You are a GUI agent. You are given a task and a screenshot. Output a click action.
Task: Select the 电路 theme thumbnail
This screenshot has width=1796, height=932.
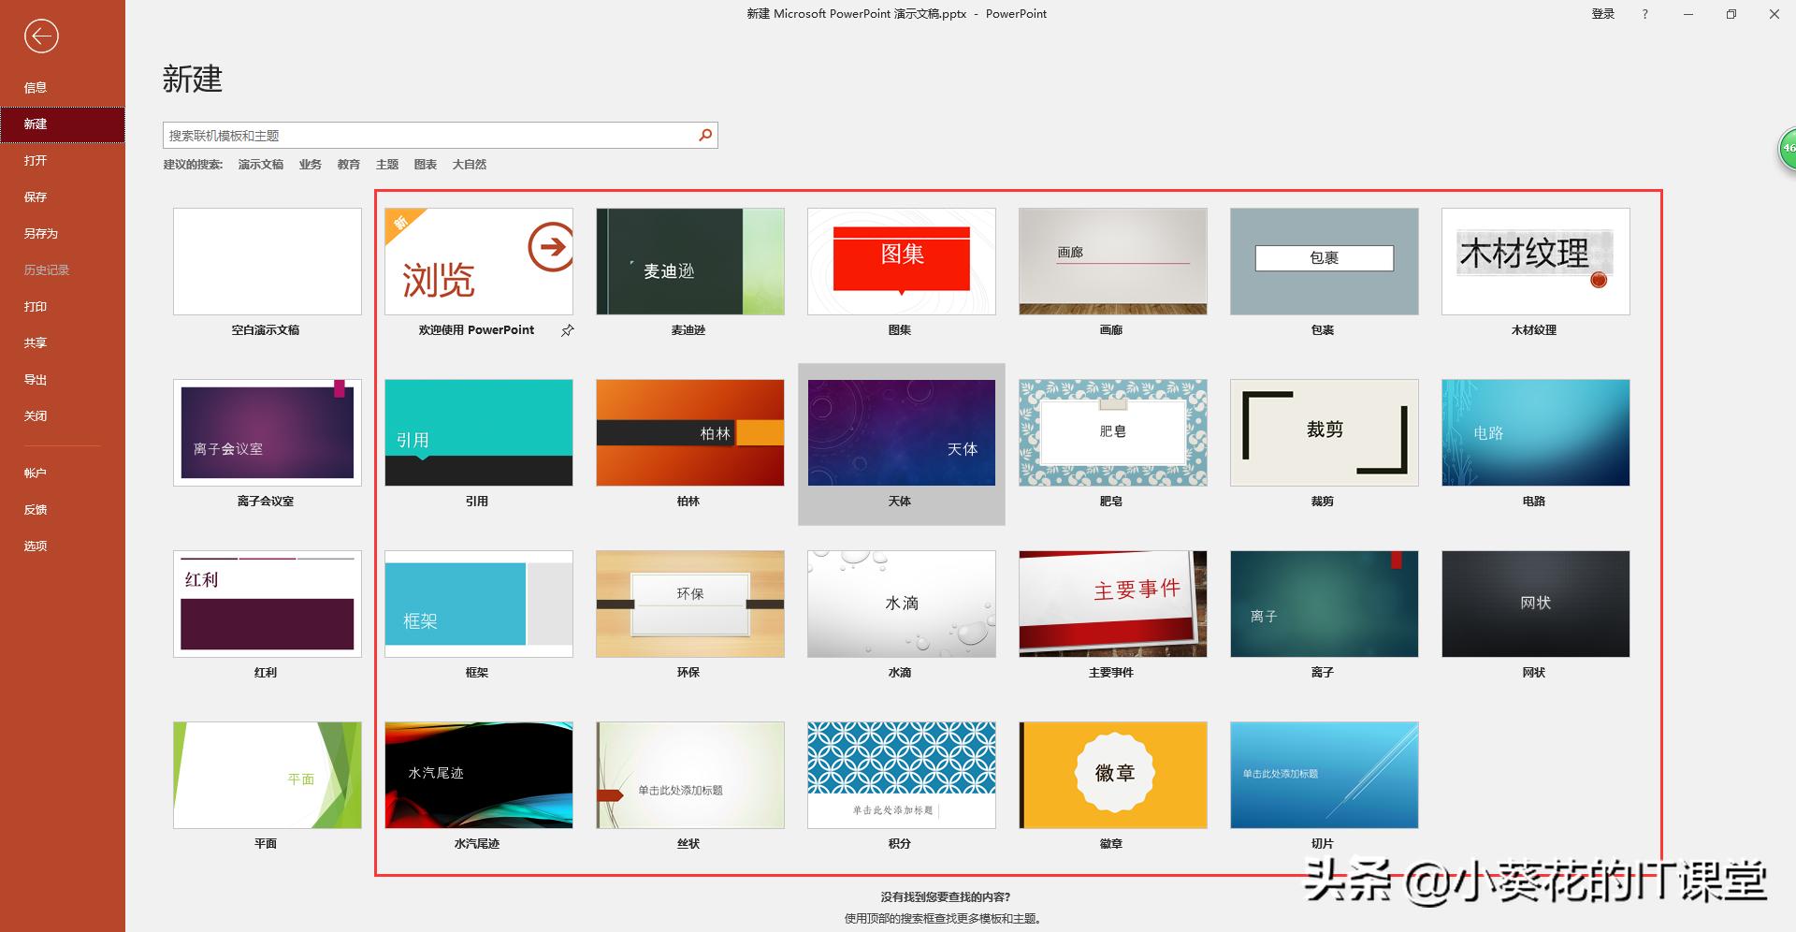tap(1536, 432)
